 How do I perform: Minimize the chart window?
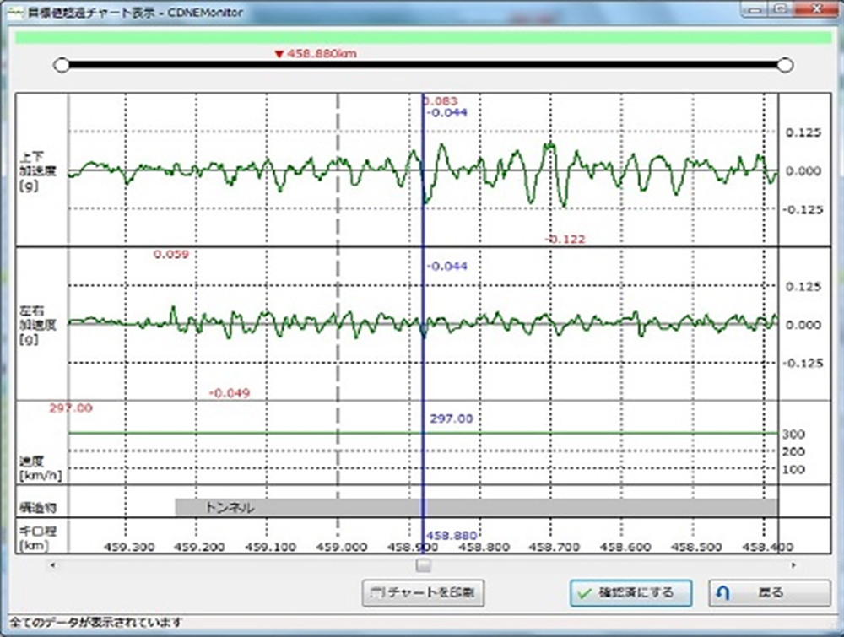[x=754, y=9]
